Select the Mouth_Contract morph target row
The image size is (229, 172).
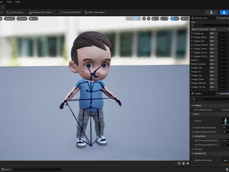(210, 64)
